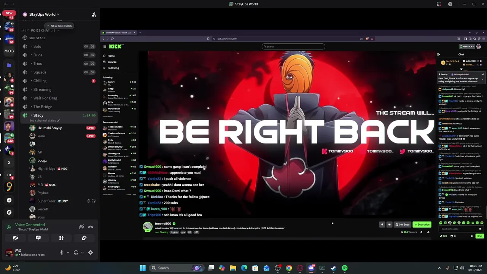Image resolution: width=487 pixels, height=274 pixels.
Task: Open Following in Kick sidebar
Action: (113, 68)
